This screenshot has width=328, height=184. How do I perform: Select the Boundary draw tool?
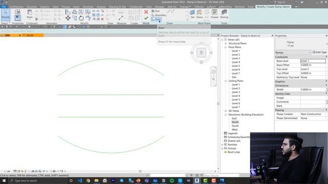coord(159,15)
